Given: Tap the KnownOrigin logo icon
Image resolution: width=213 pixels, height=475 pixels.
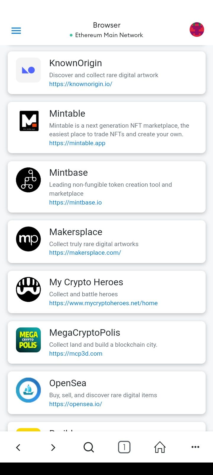Looking at the screenshot, I should [28, 70].
